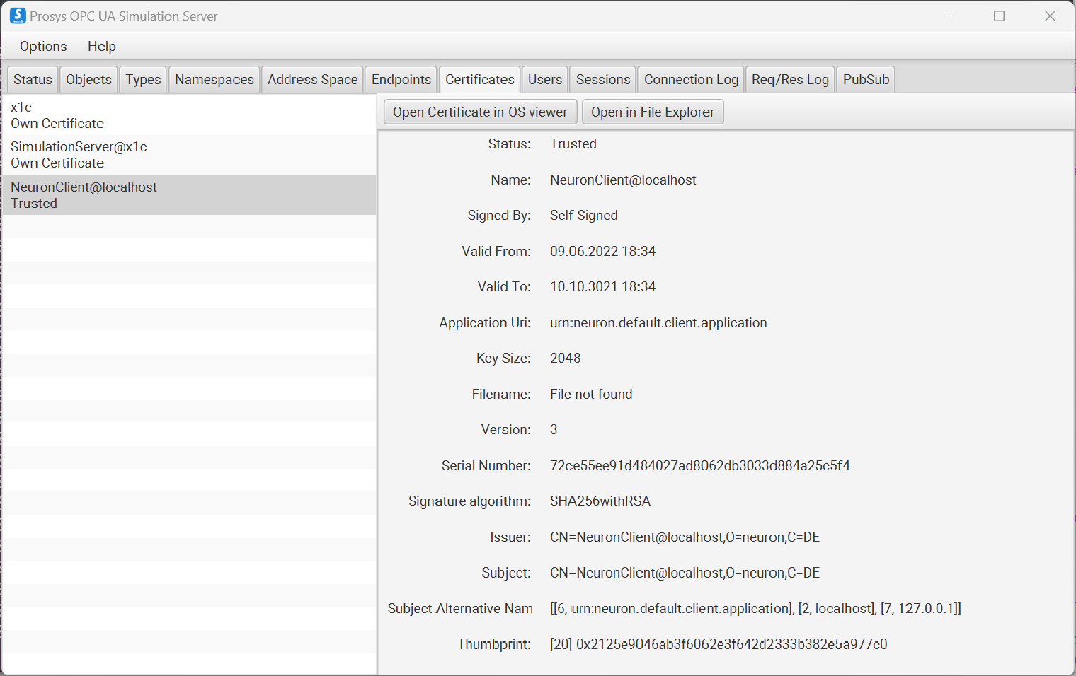
Task: Open the Help menu
Action: (x=101, y=46)
